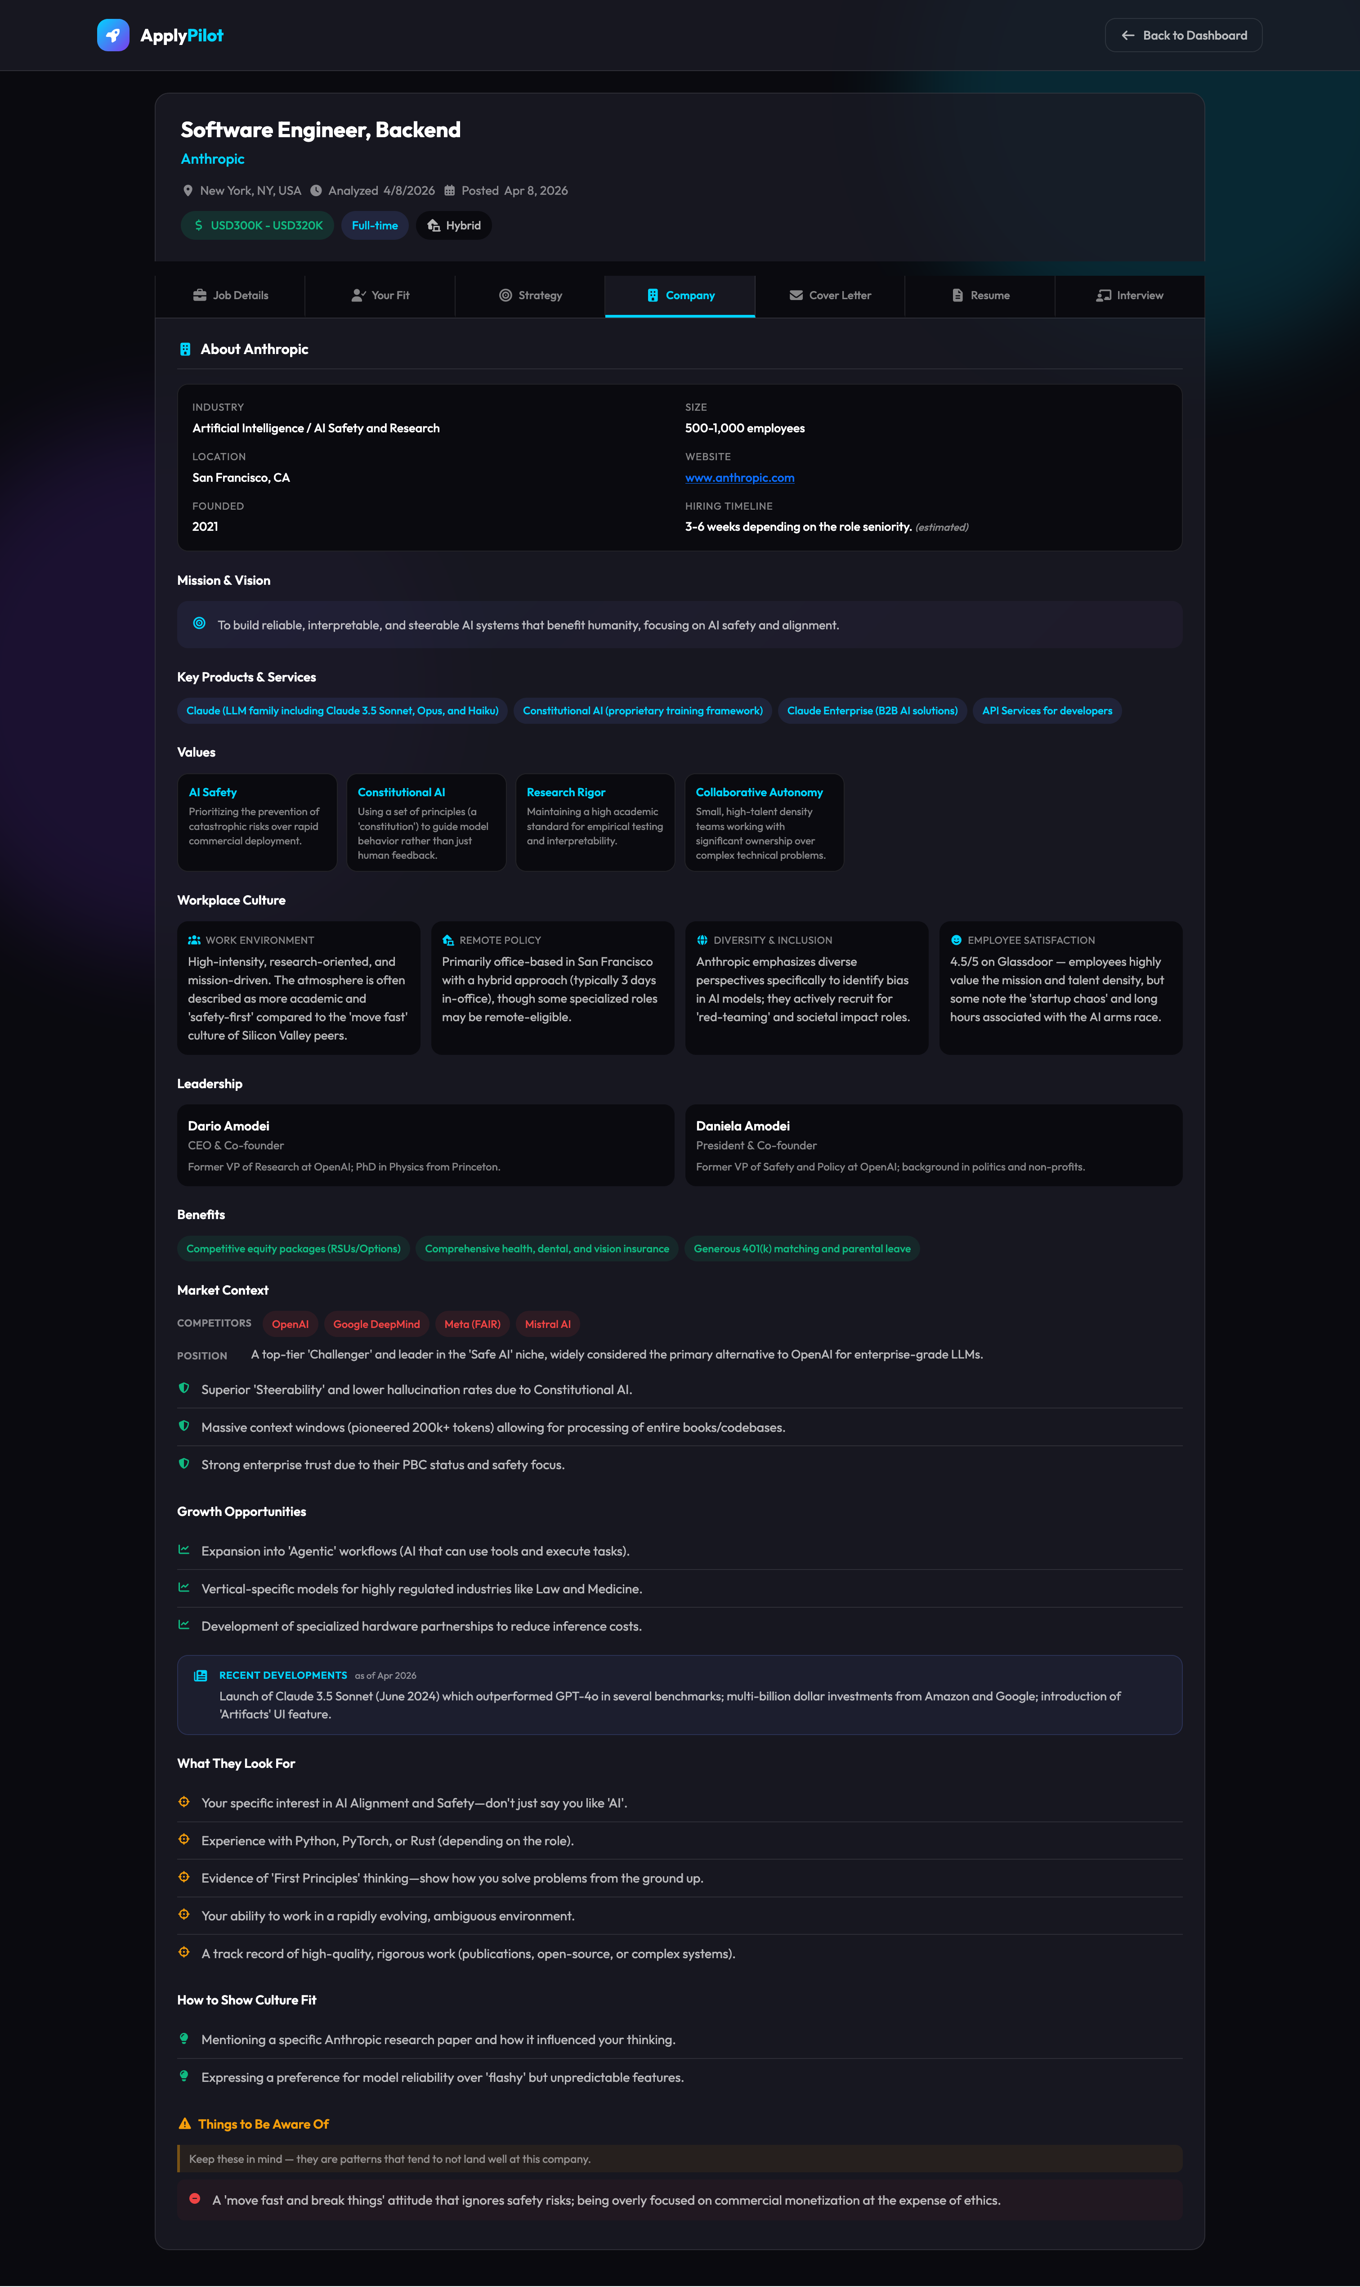Click the Meta (FAIR) competitor tag
This screenshot has width=1360, height=2287.
click(473, 1323)
